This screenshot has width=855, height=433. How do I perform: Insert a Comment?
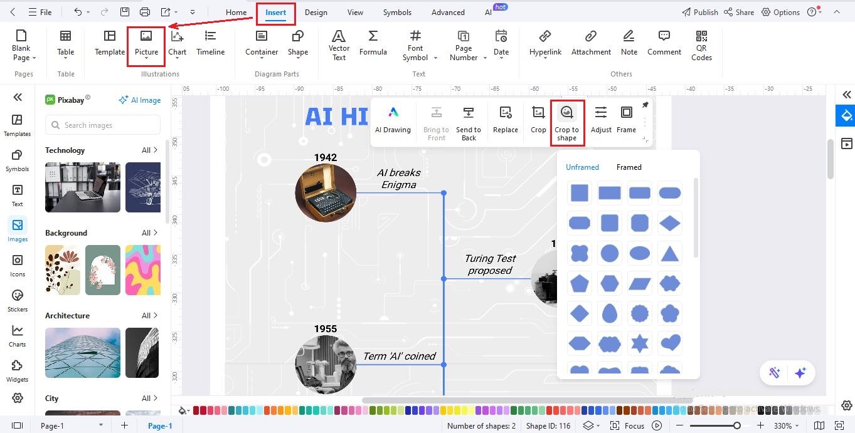point(664,43)
